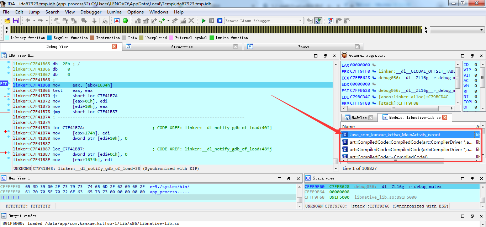Toggle breakpoint dot at linker:C7F41B67
Viewport: 486px width, 227px height.
[x=8, y=73]
